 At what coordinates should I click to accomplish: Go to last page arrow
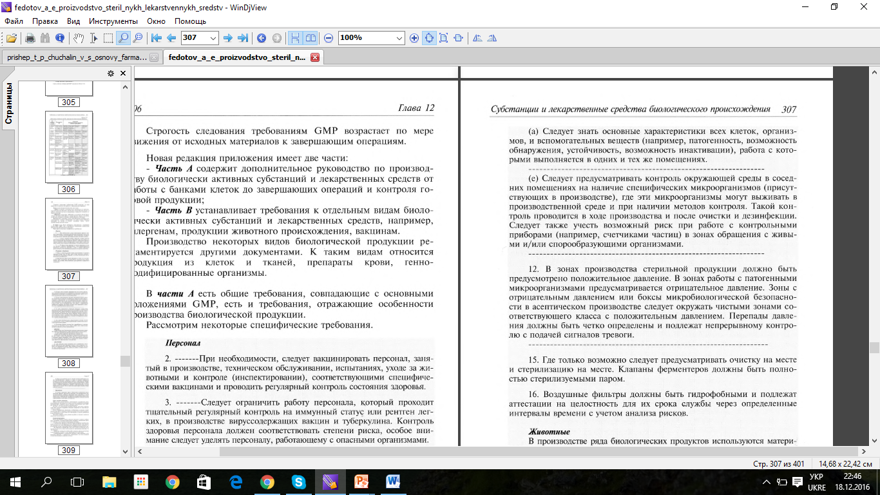(243, 37)
